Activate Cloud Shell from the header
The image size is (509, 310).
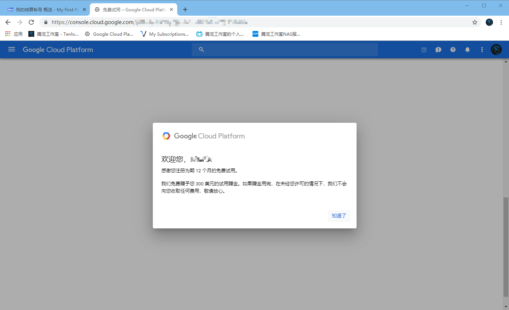pyautogui.click(x=424, y=50)
